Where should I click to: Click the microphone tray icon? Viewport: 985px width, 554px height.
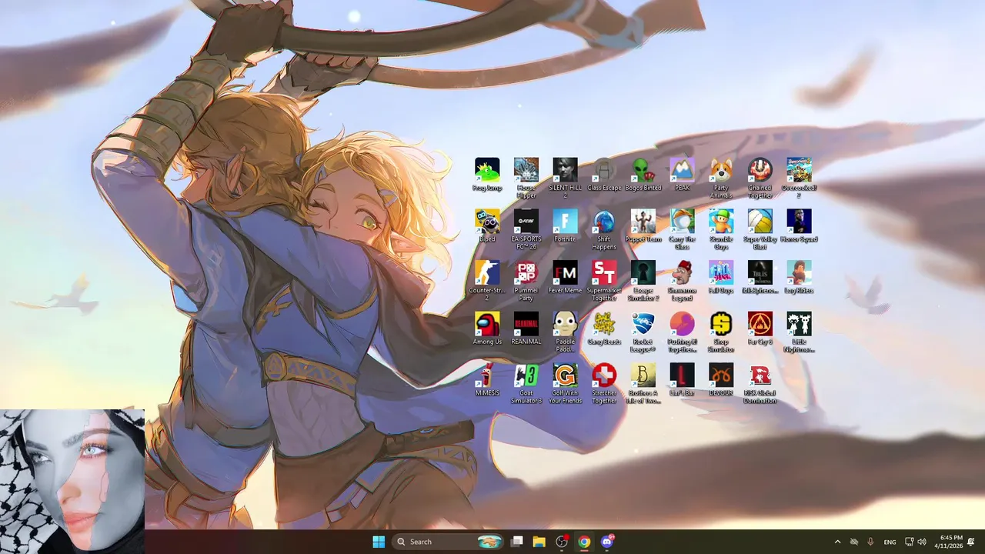pyautogui.click(x=870, y=542)
